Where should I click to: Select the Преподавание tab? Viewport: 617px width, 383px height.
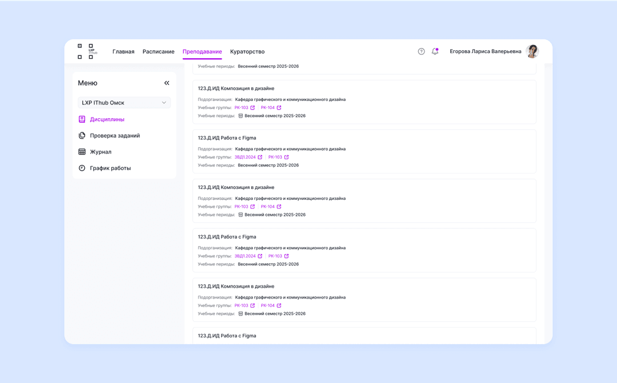click(202, 51)
